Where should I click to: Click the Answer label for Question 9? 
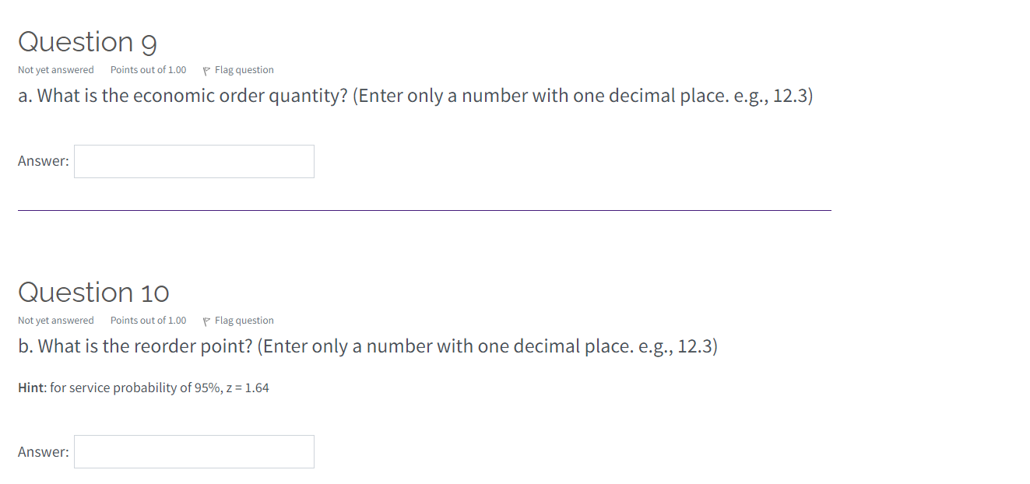pos(43,161)
